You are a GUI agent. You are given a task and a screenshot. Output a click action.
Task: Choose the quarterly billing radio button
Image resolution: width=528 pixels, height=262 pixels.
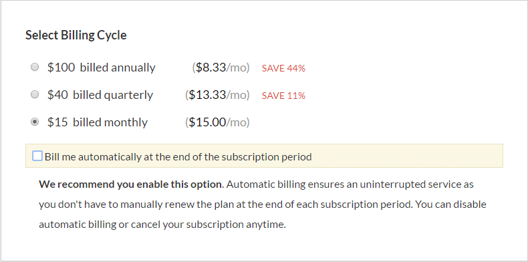[x=35, y=95]
